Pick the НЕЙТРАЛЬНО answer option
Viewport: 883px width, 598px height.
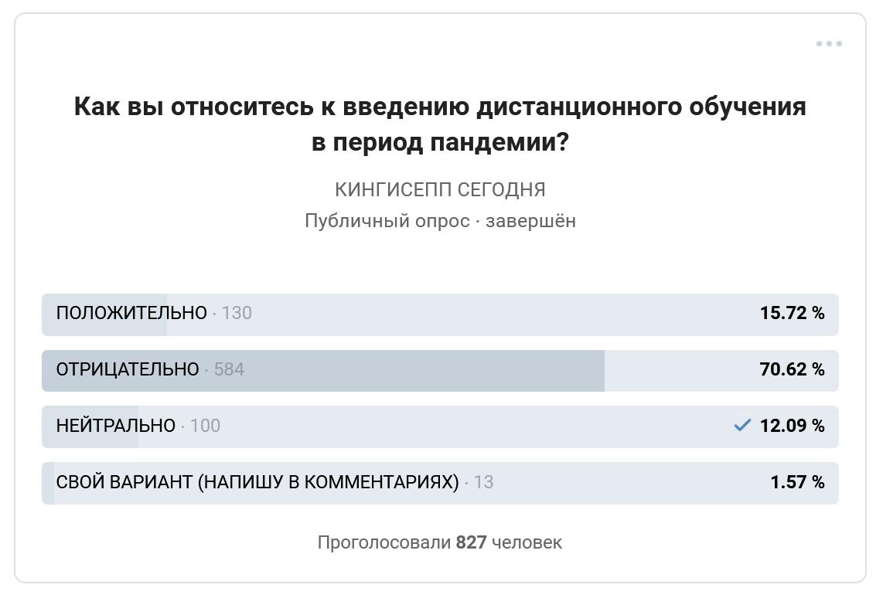[116, 426]
